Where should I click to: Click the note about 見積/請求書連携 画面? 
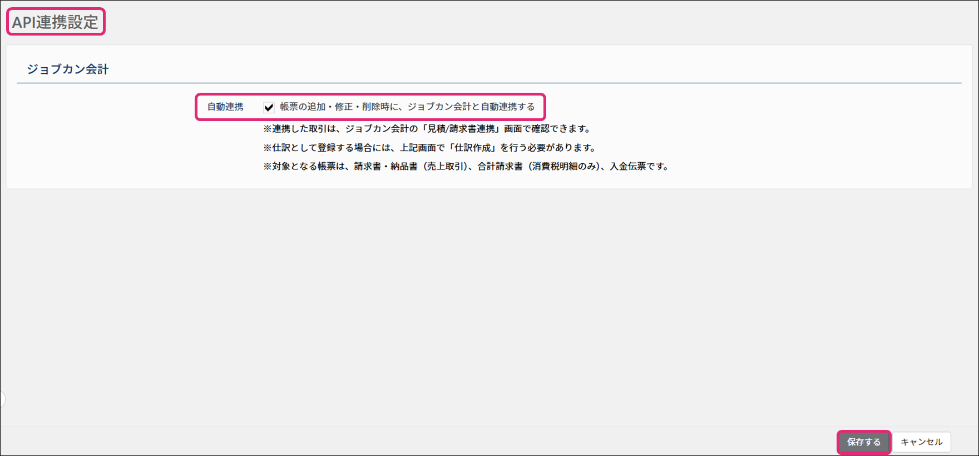pyautogui.click(x=427, y=129)
